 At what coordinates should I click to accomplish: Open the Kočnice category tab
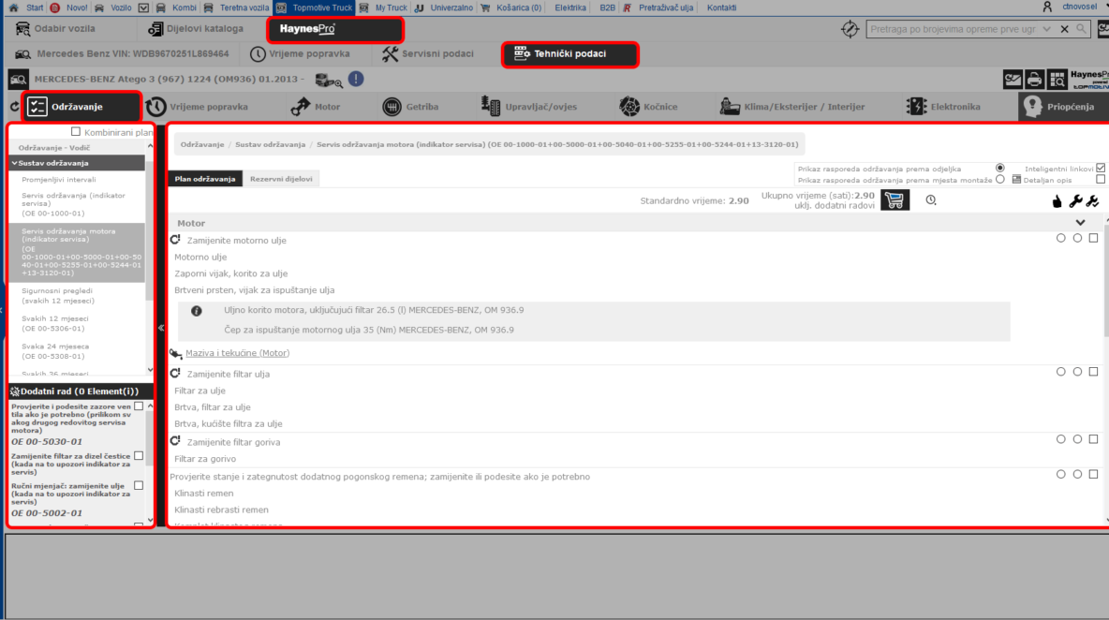(648, 107)
